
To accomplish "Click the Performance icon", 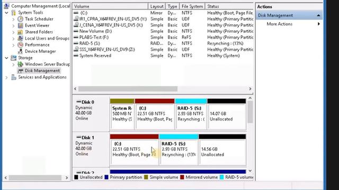I will pos(20,45).
